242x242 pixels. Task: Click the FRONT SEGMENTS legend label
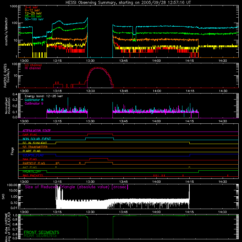pyautogui.click(x=41, y=232)
